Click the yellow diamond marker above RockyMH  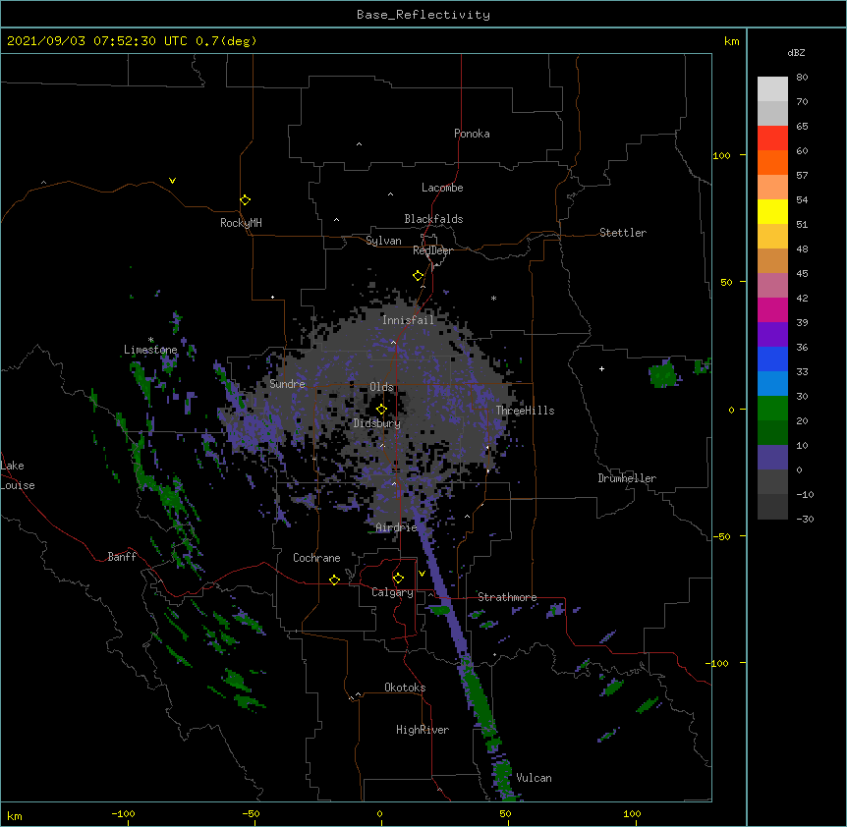(x=246, y=200)
